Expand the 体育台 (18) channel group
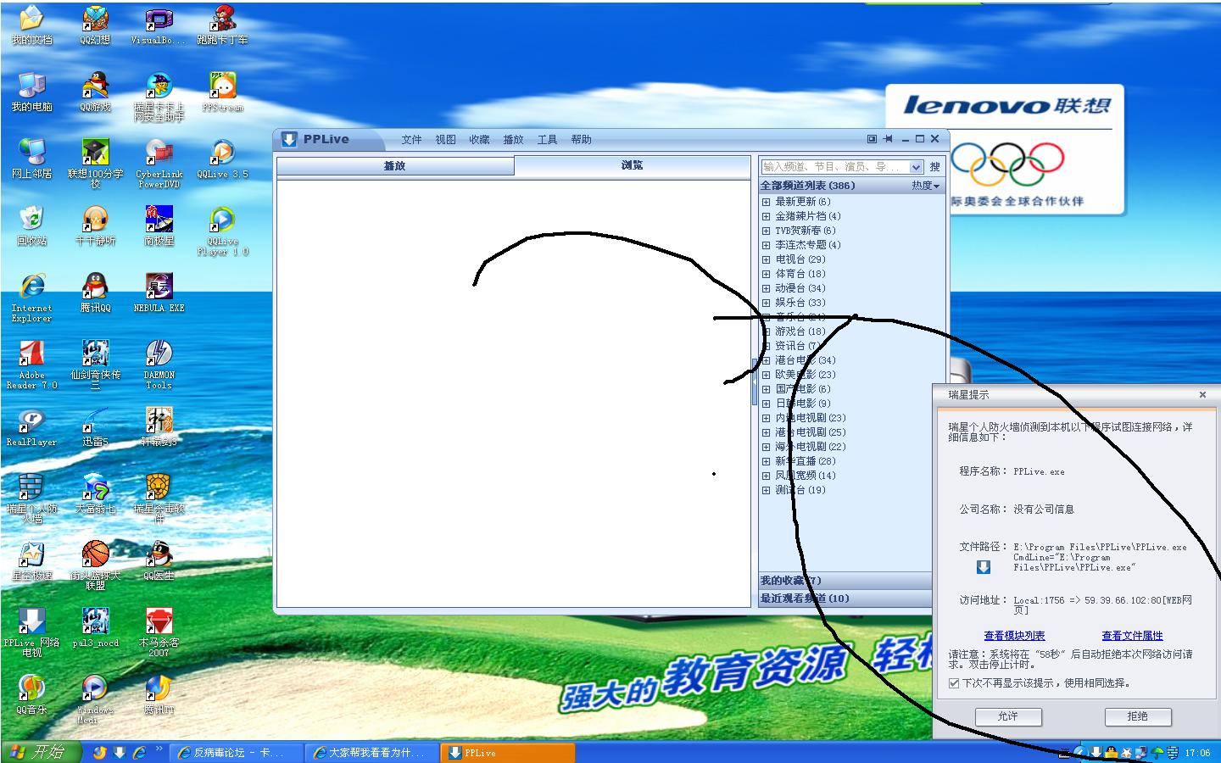This screenshot has height=763, width=1221. pos(766,274)
